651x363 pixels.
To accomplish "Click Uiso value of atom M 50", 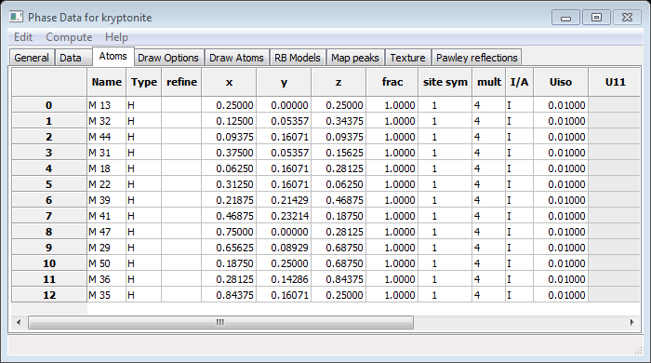I will pos(561,263).
